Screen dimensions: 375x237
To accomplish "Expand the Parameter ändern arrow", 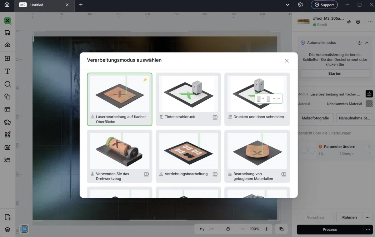I will [369, 146].
